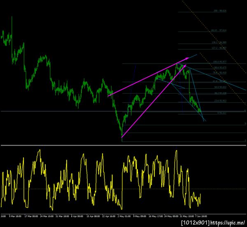Select the 88.6 Fibonacci level label

pyautogui.click(x=220, y=68)
